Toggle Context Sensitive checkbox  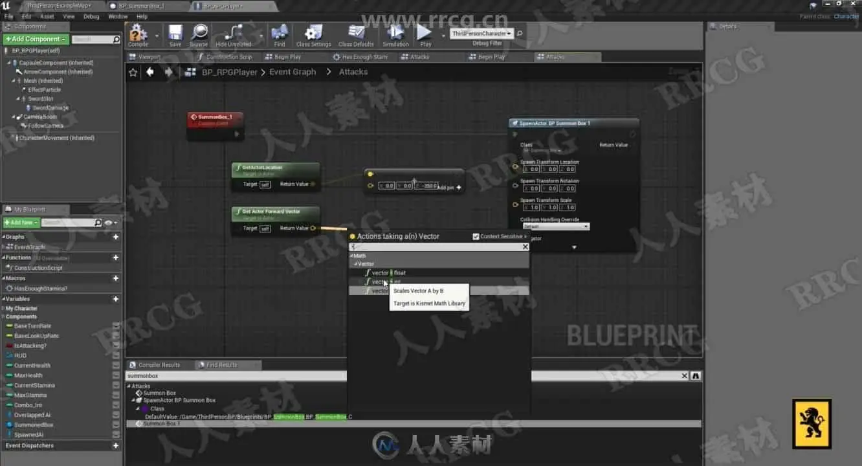[476, 237]
